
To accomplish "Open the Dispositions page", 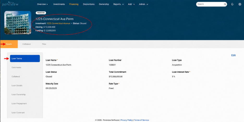I will (89, 4).
